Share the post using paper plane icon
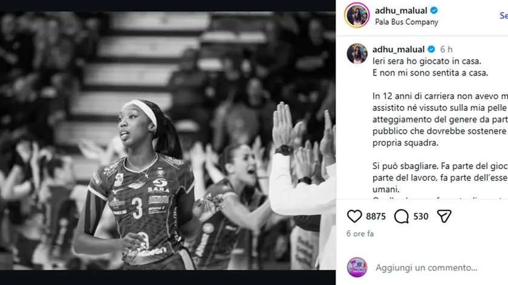Viewport: 508px width, 285px height. pos(444,216)
